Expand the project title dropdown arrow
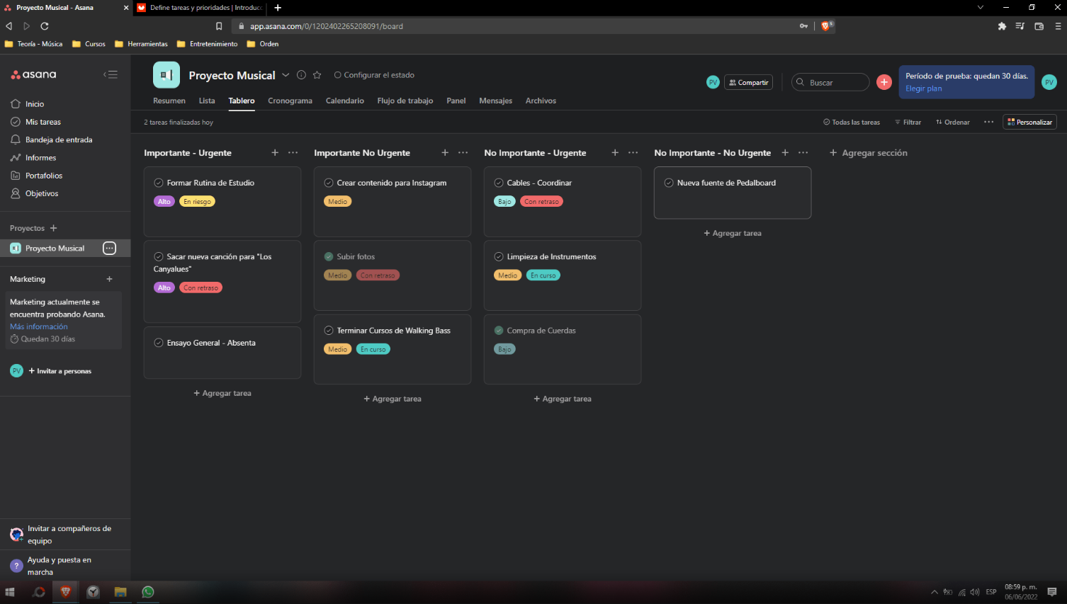The width and height of the screenshot is (1067, 604). 286,75
